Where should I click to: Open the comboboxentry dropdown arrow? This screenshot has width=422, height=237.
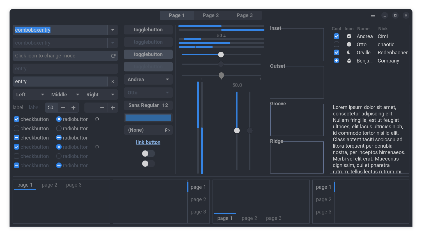point(113,30)
